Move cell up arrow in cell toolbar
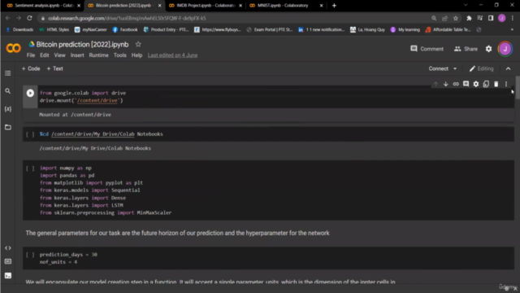The image size is (520, 293). tap(435, 84)
